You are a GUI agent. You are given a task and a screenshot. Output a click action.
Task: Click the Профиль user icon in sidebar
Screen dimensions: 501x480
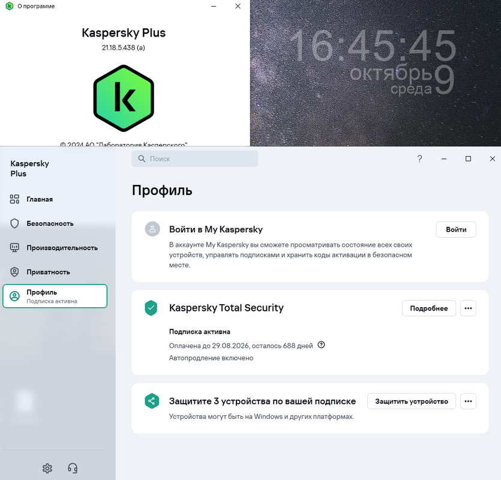click(14, 296)
